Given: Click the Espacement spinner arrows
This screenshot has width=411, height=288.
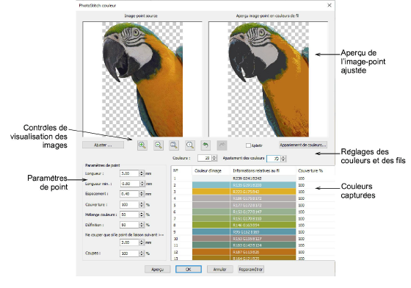Looking at the screenshot, I should 142,194.
